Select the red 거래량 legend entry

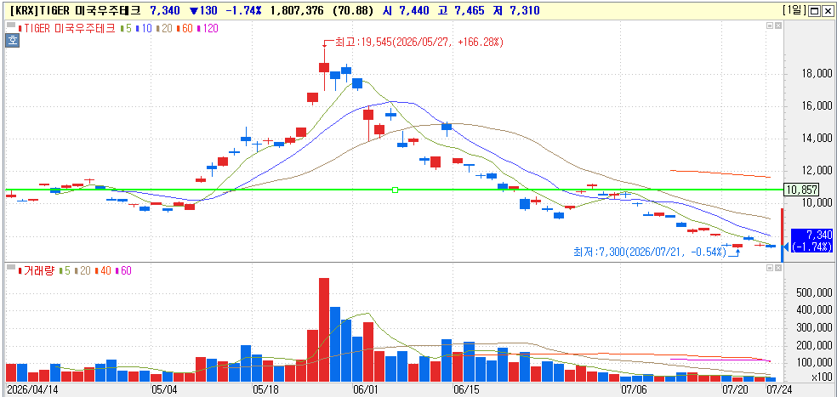(37, 270)
